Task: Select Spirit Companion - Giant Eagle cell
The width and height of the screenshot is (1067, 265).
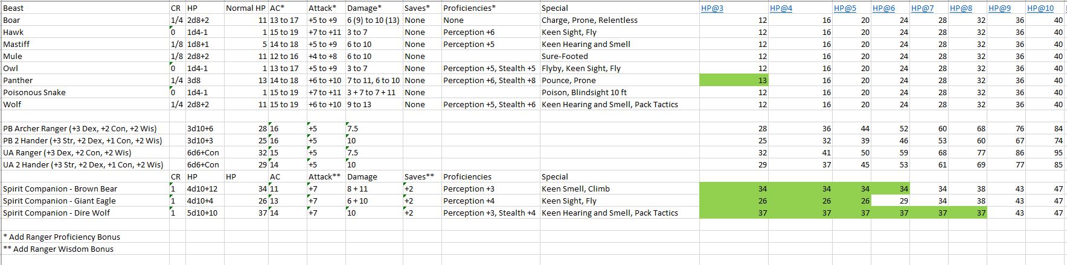Action: tap(85, 201)
